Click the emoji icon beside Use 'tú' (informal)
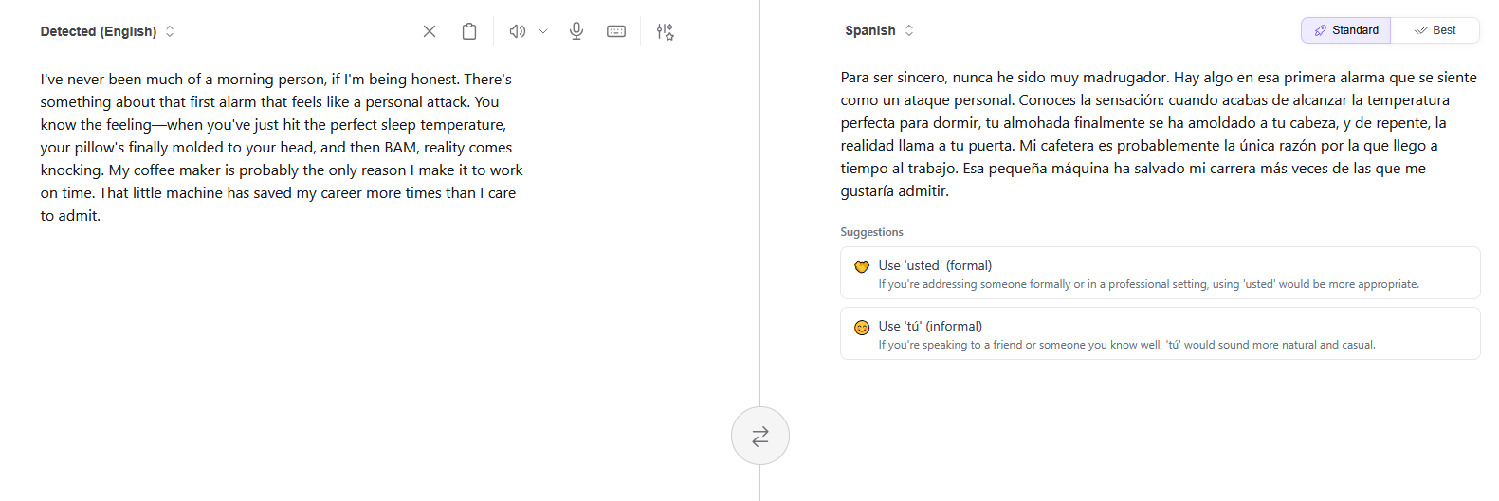 coord(862,328)
